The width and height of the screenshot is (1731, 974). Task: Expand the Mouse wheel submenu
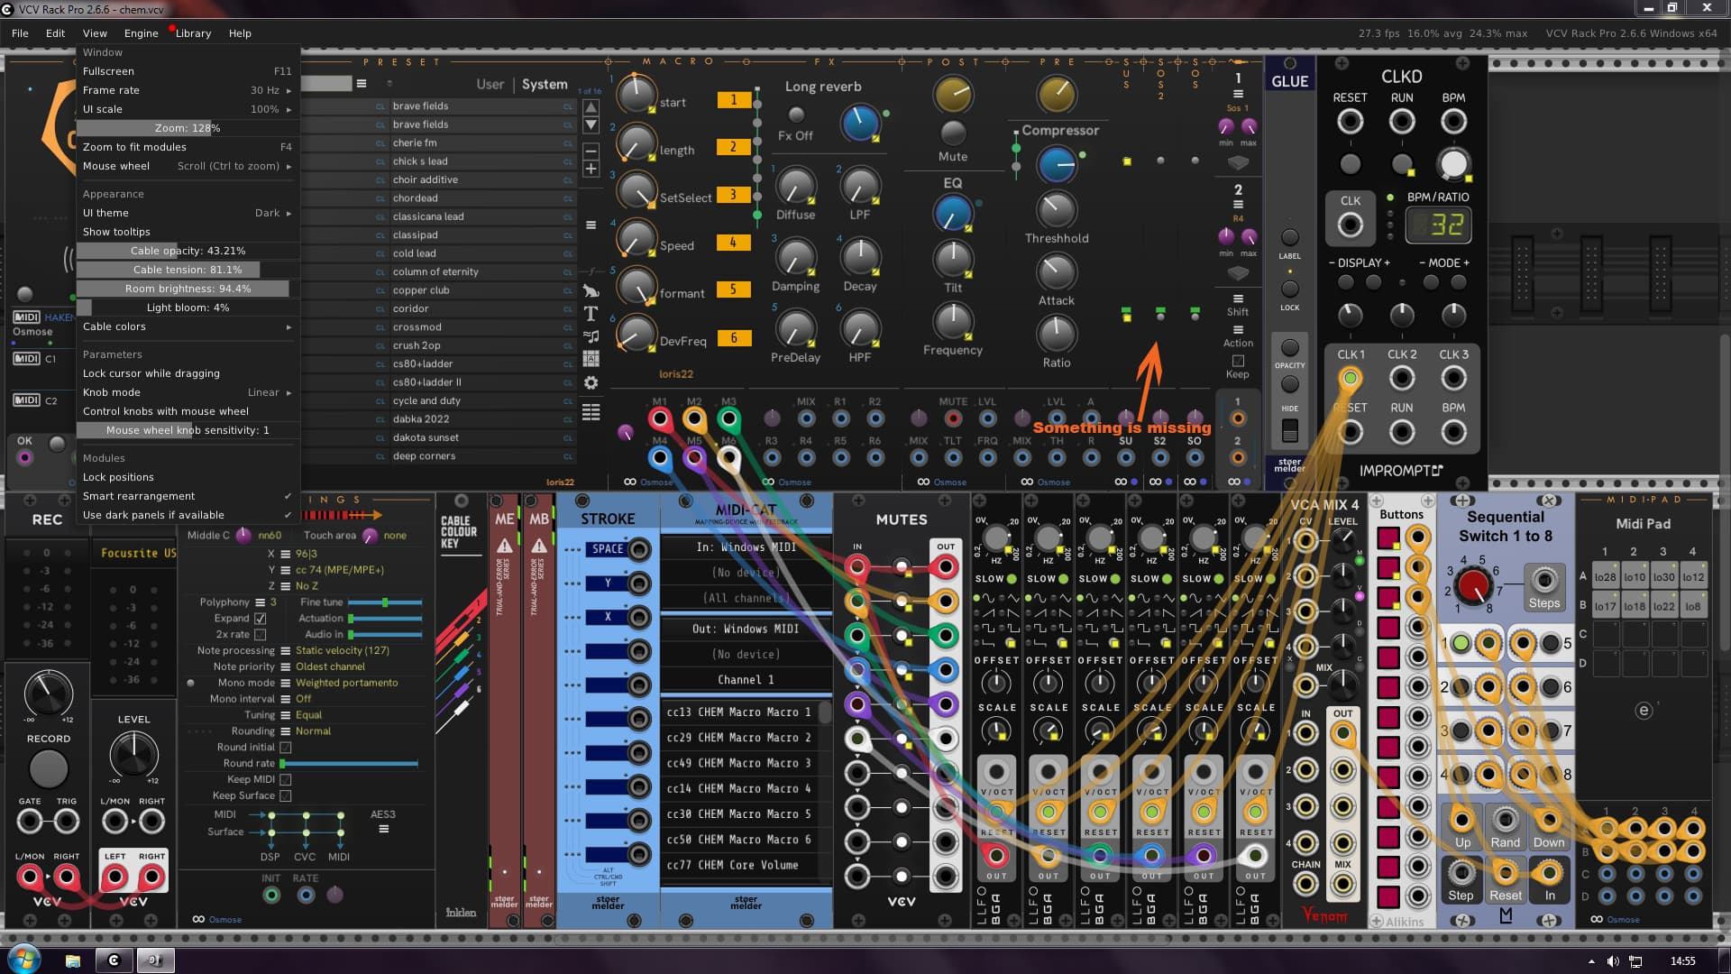tap(188, 166)
